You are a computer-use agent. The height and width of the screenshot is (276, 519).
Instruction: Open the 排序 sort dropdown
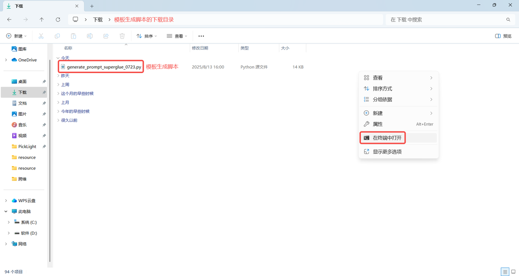pos(146,36)
